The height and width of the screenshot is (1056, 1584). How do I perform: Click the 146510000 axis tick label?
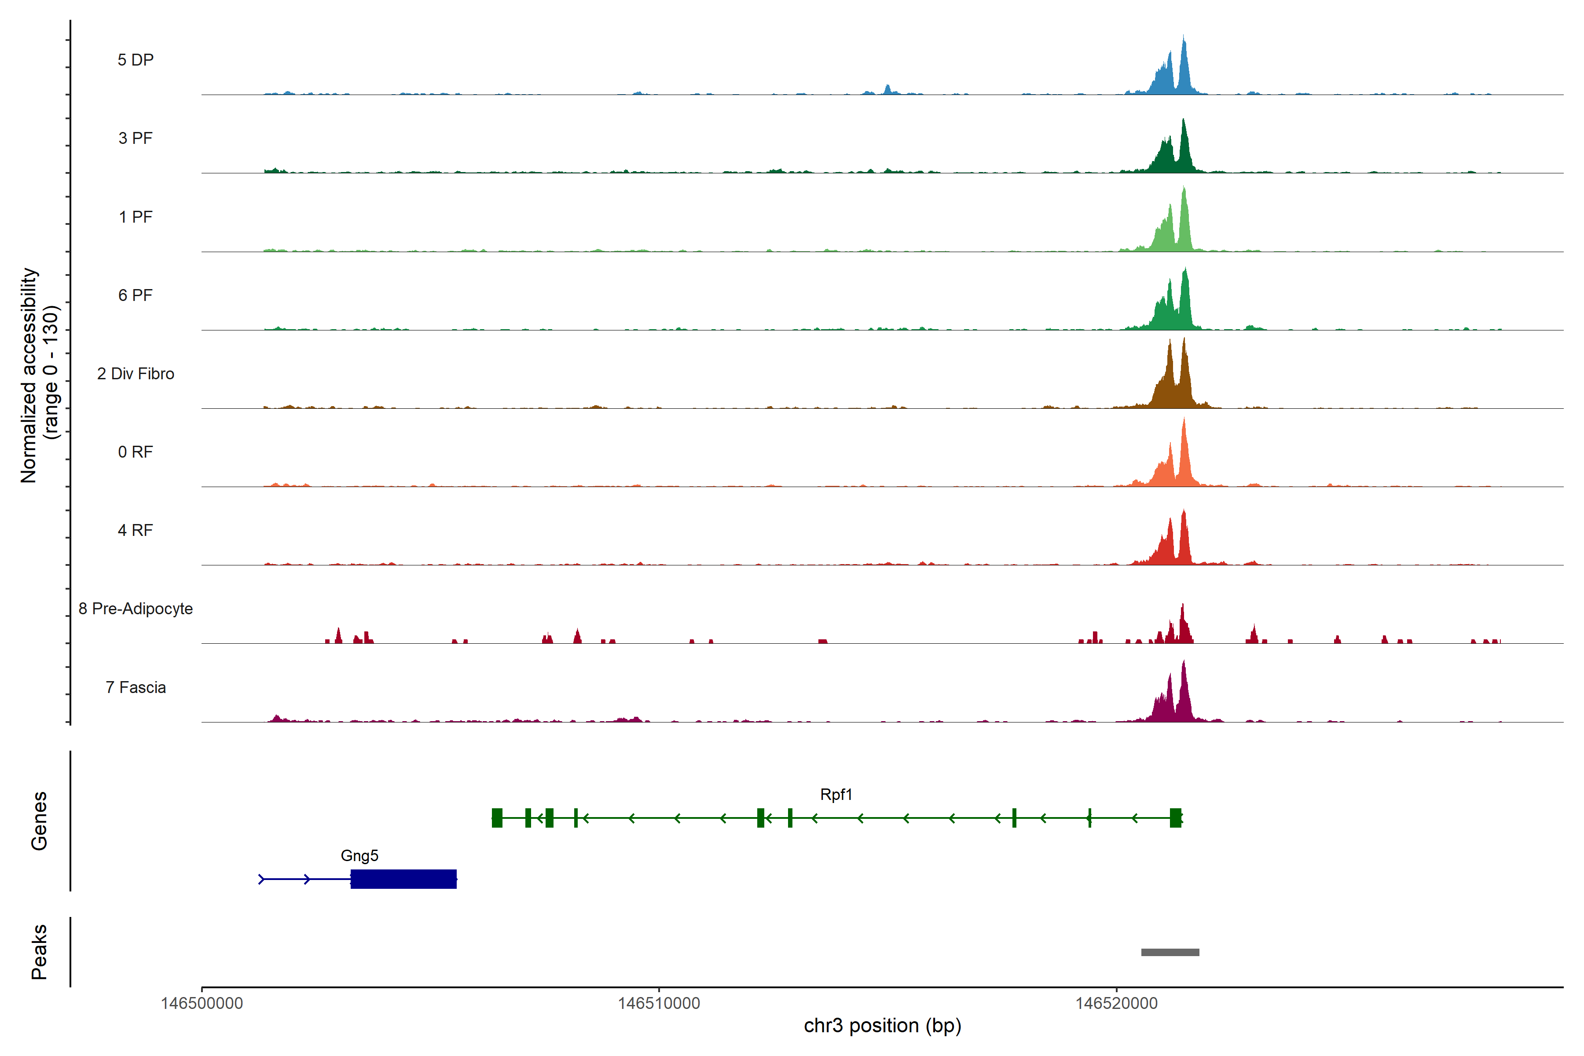coord(659,1003)
